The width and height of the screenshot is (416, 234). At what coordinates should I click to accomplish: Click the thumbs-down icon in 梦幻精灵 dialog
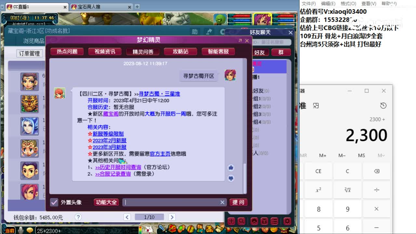pos(231,178)
